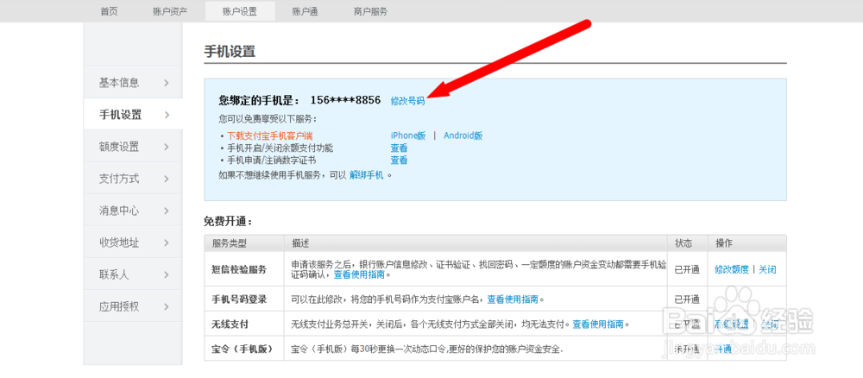Image resolution: width=863 pixels, height=378 pixels.
Task: Open the 首页 top navigation tab
Action: click(109, 11)
